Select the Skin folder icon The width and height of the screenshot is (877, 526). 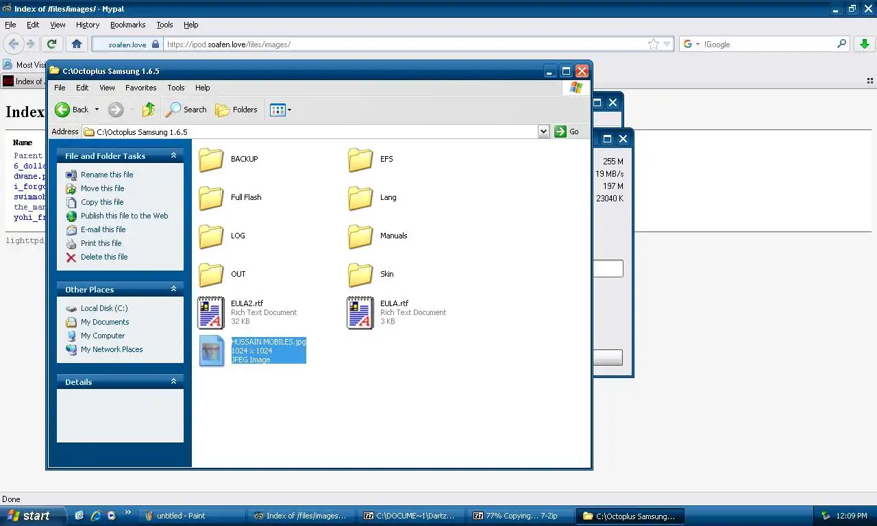click(x=360, y=275)
